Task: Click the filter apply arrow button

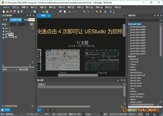Action: [x=27, y=24]
